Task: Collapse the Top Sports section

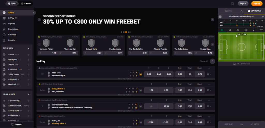Action: pos(29,48)
